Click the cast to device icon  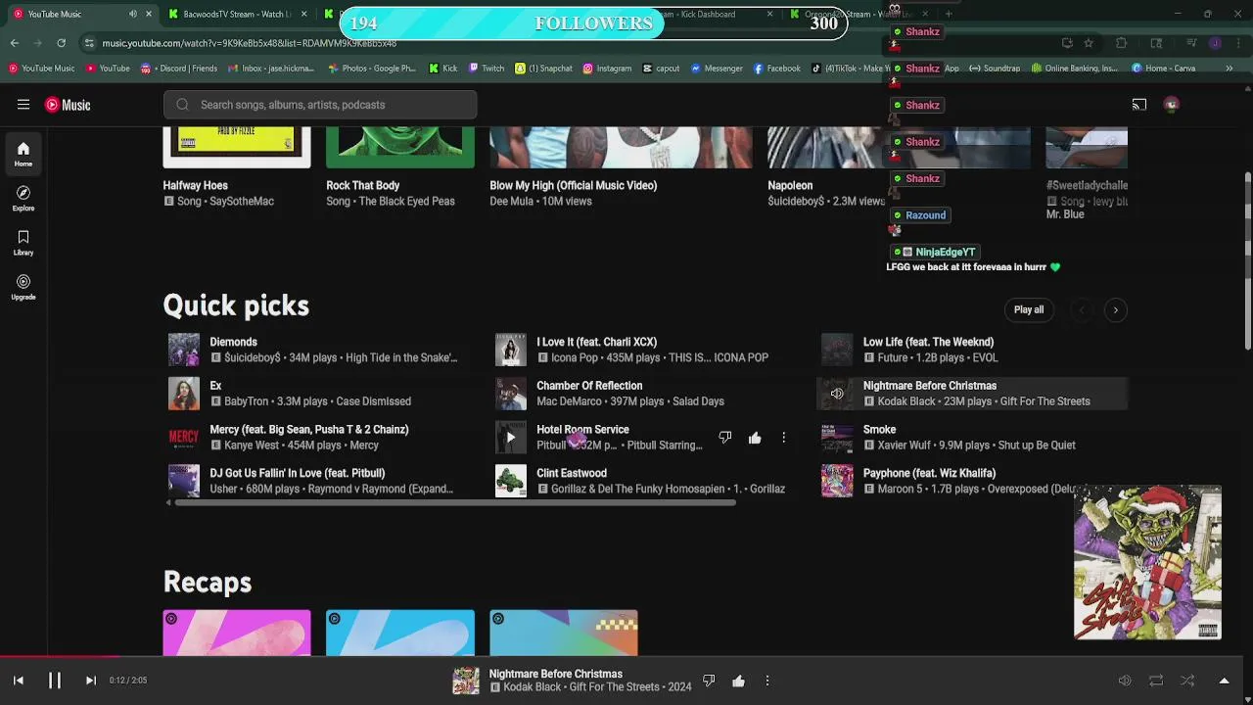pos(1139,105)
